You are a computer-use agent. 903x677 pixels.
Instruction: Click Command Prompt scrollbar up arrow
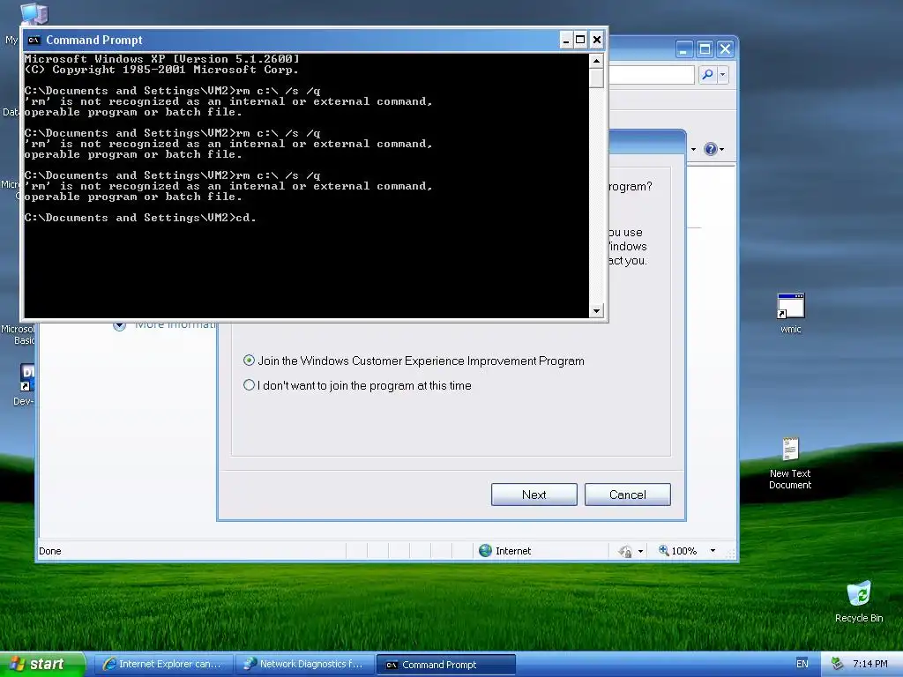(x=596, y=61)
